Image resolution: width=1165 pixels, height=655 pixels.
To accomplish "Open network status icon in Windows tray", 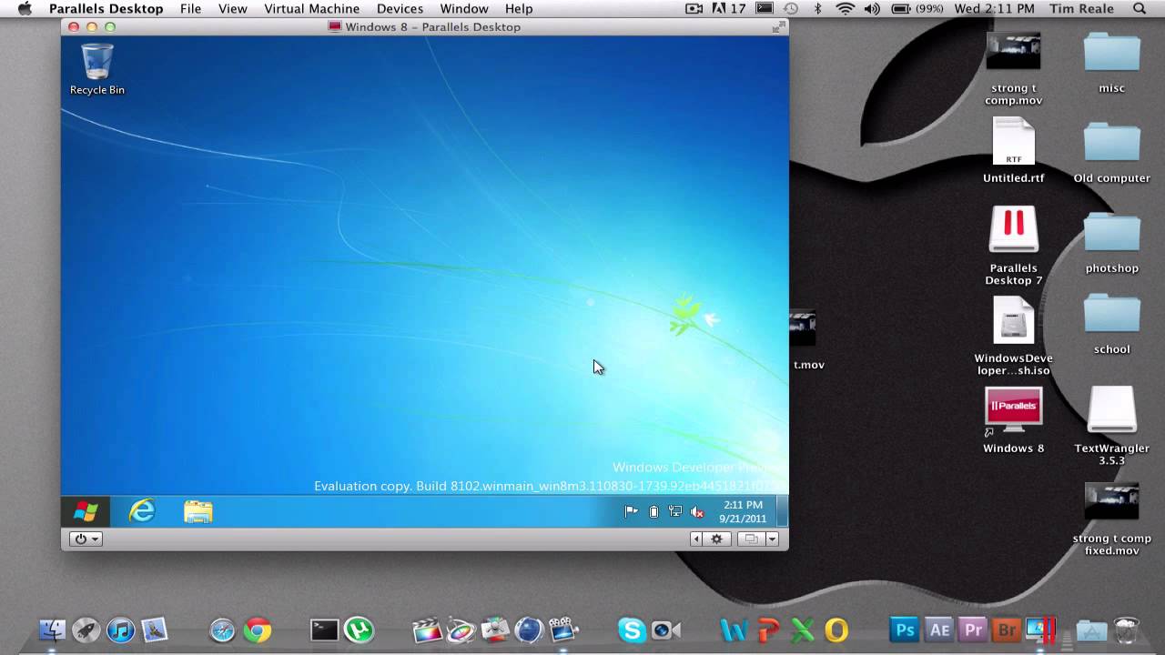I will click(x=675, y=512).
